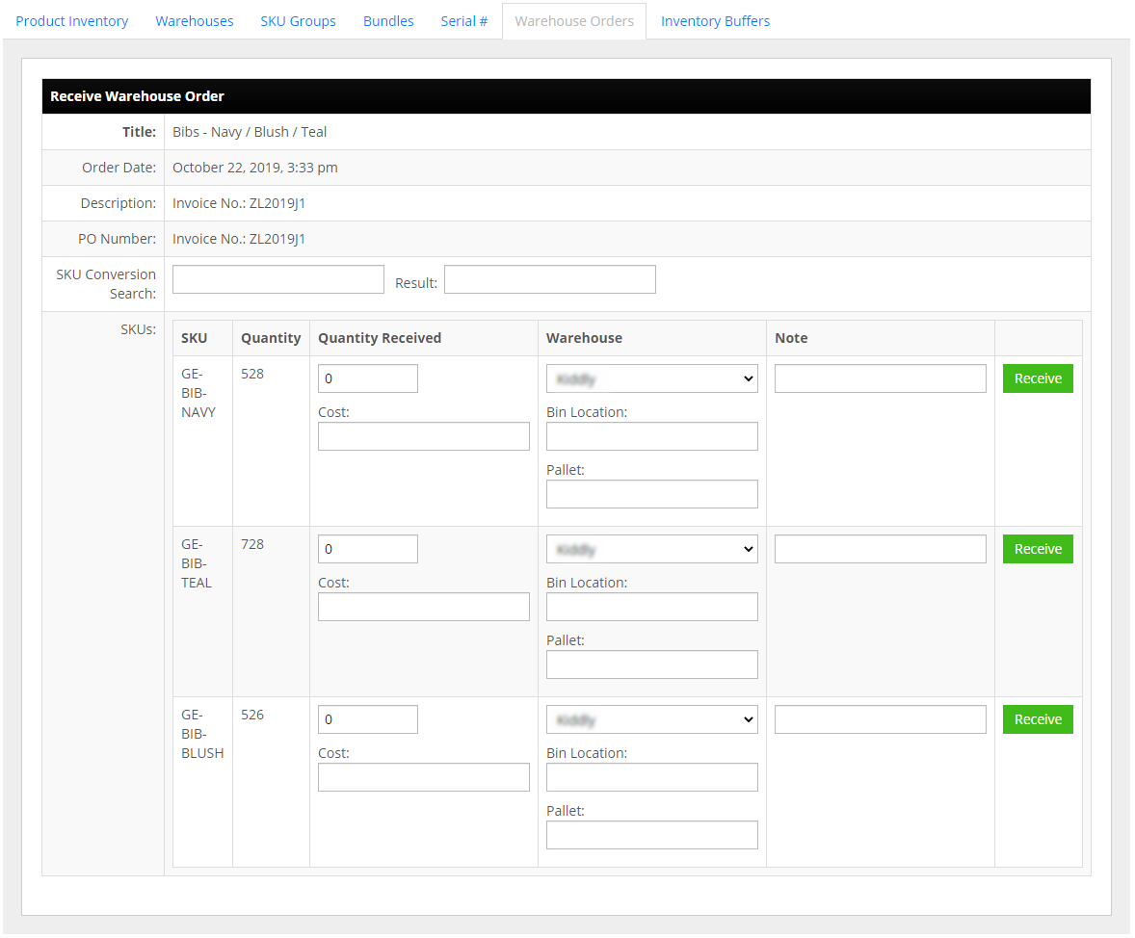Click Bin Location field for GE-BIB-BLUSH

[651, 778]
